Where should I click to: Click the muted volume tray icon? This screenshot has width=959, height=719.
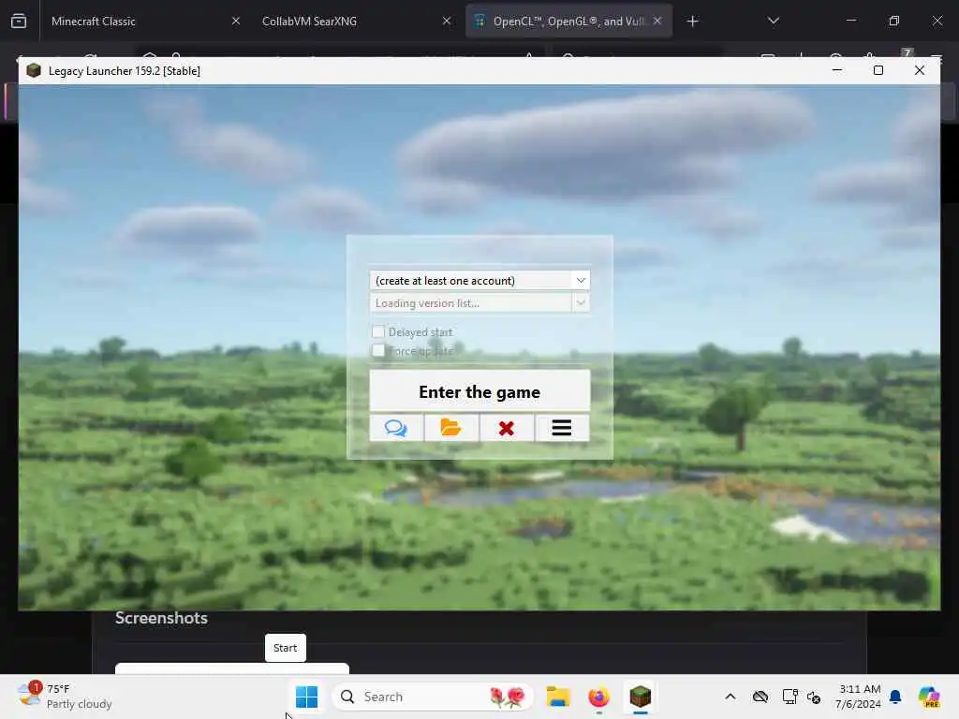click(x=814, y=697)
